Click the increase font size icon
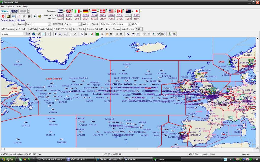 tap(133, 34)
